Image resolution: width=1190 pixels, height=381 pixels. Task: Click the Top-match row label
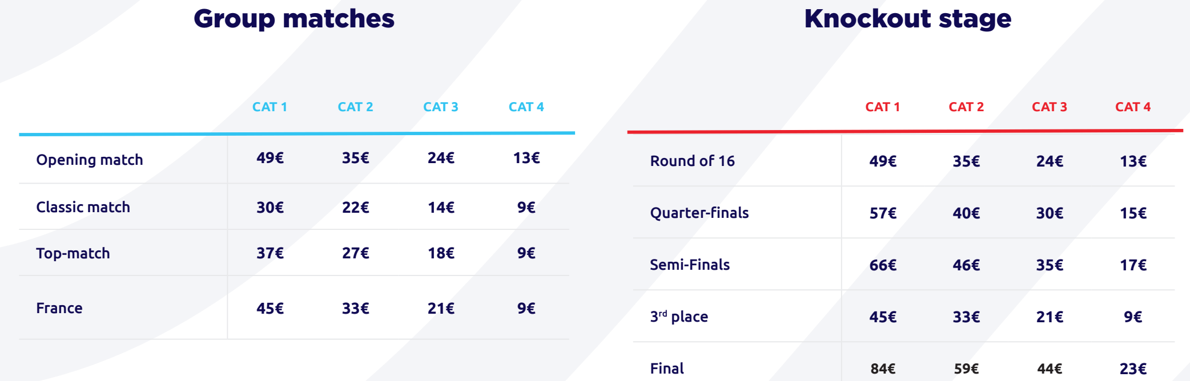(73, 253)
